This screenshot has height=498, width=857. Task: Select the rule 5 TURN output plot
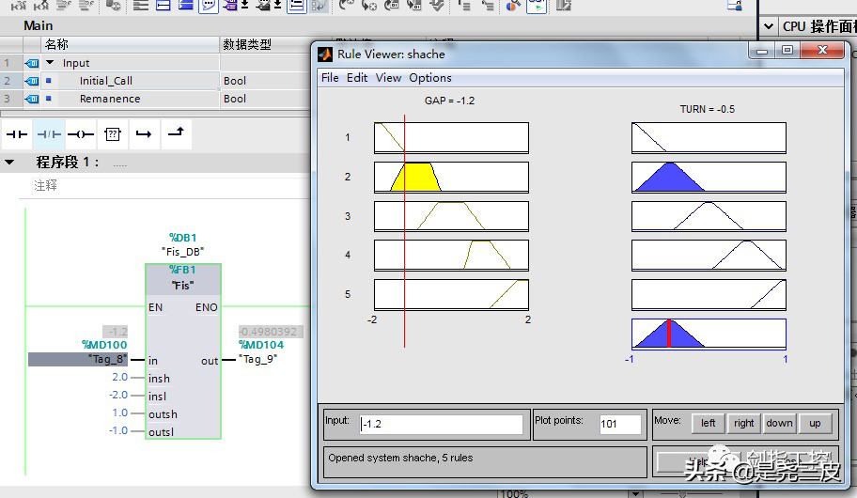click(x=709, y=295)
